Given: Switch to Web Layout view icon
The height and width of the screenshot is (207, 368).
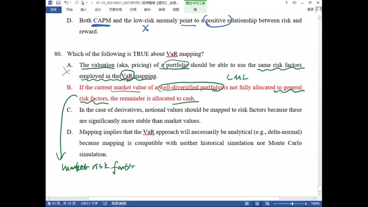Looking at the screenshot, I should pyautogui.click(x=267, y=203).
